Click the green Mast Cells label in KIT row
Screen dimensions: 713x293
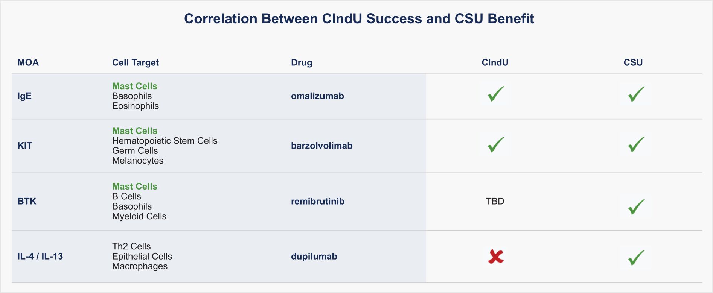pyautogui.click(x=135, y=131)
